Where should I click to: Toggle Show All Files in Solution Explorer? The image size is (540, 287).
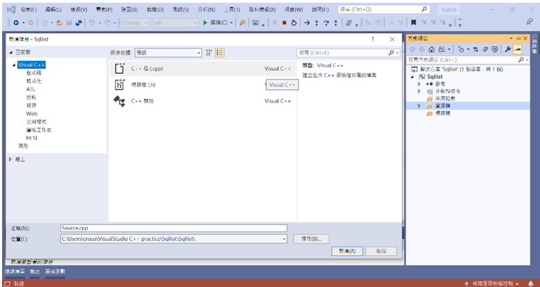click(x=494, y=50)
